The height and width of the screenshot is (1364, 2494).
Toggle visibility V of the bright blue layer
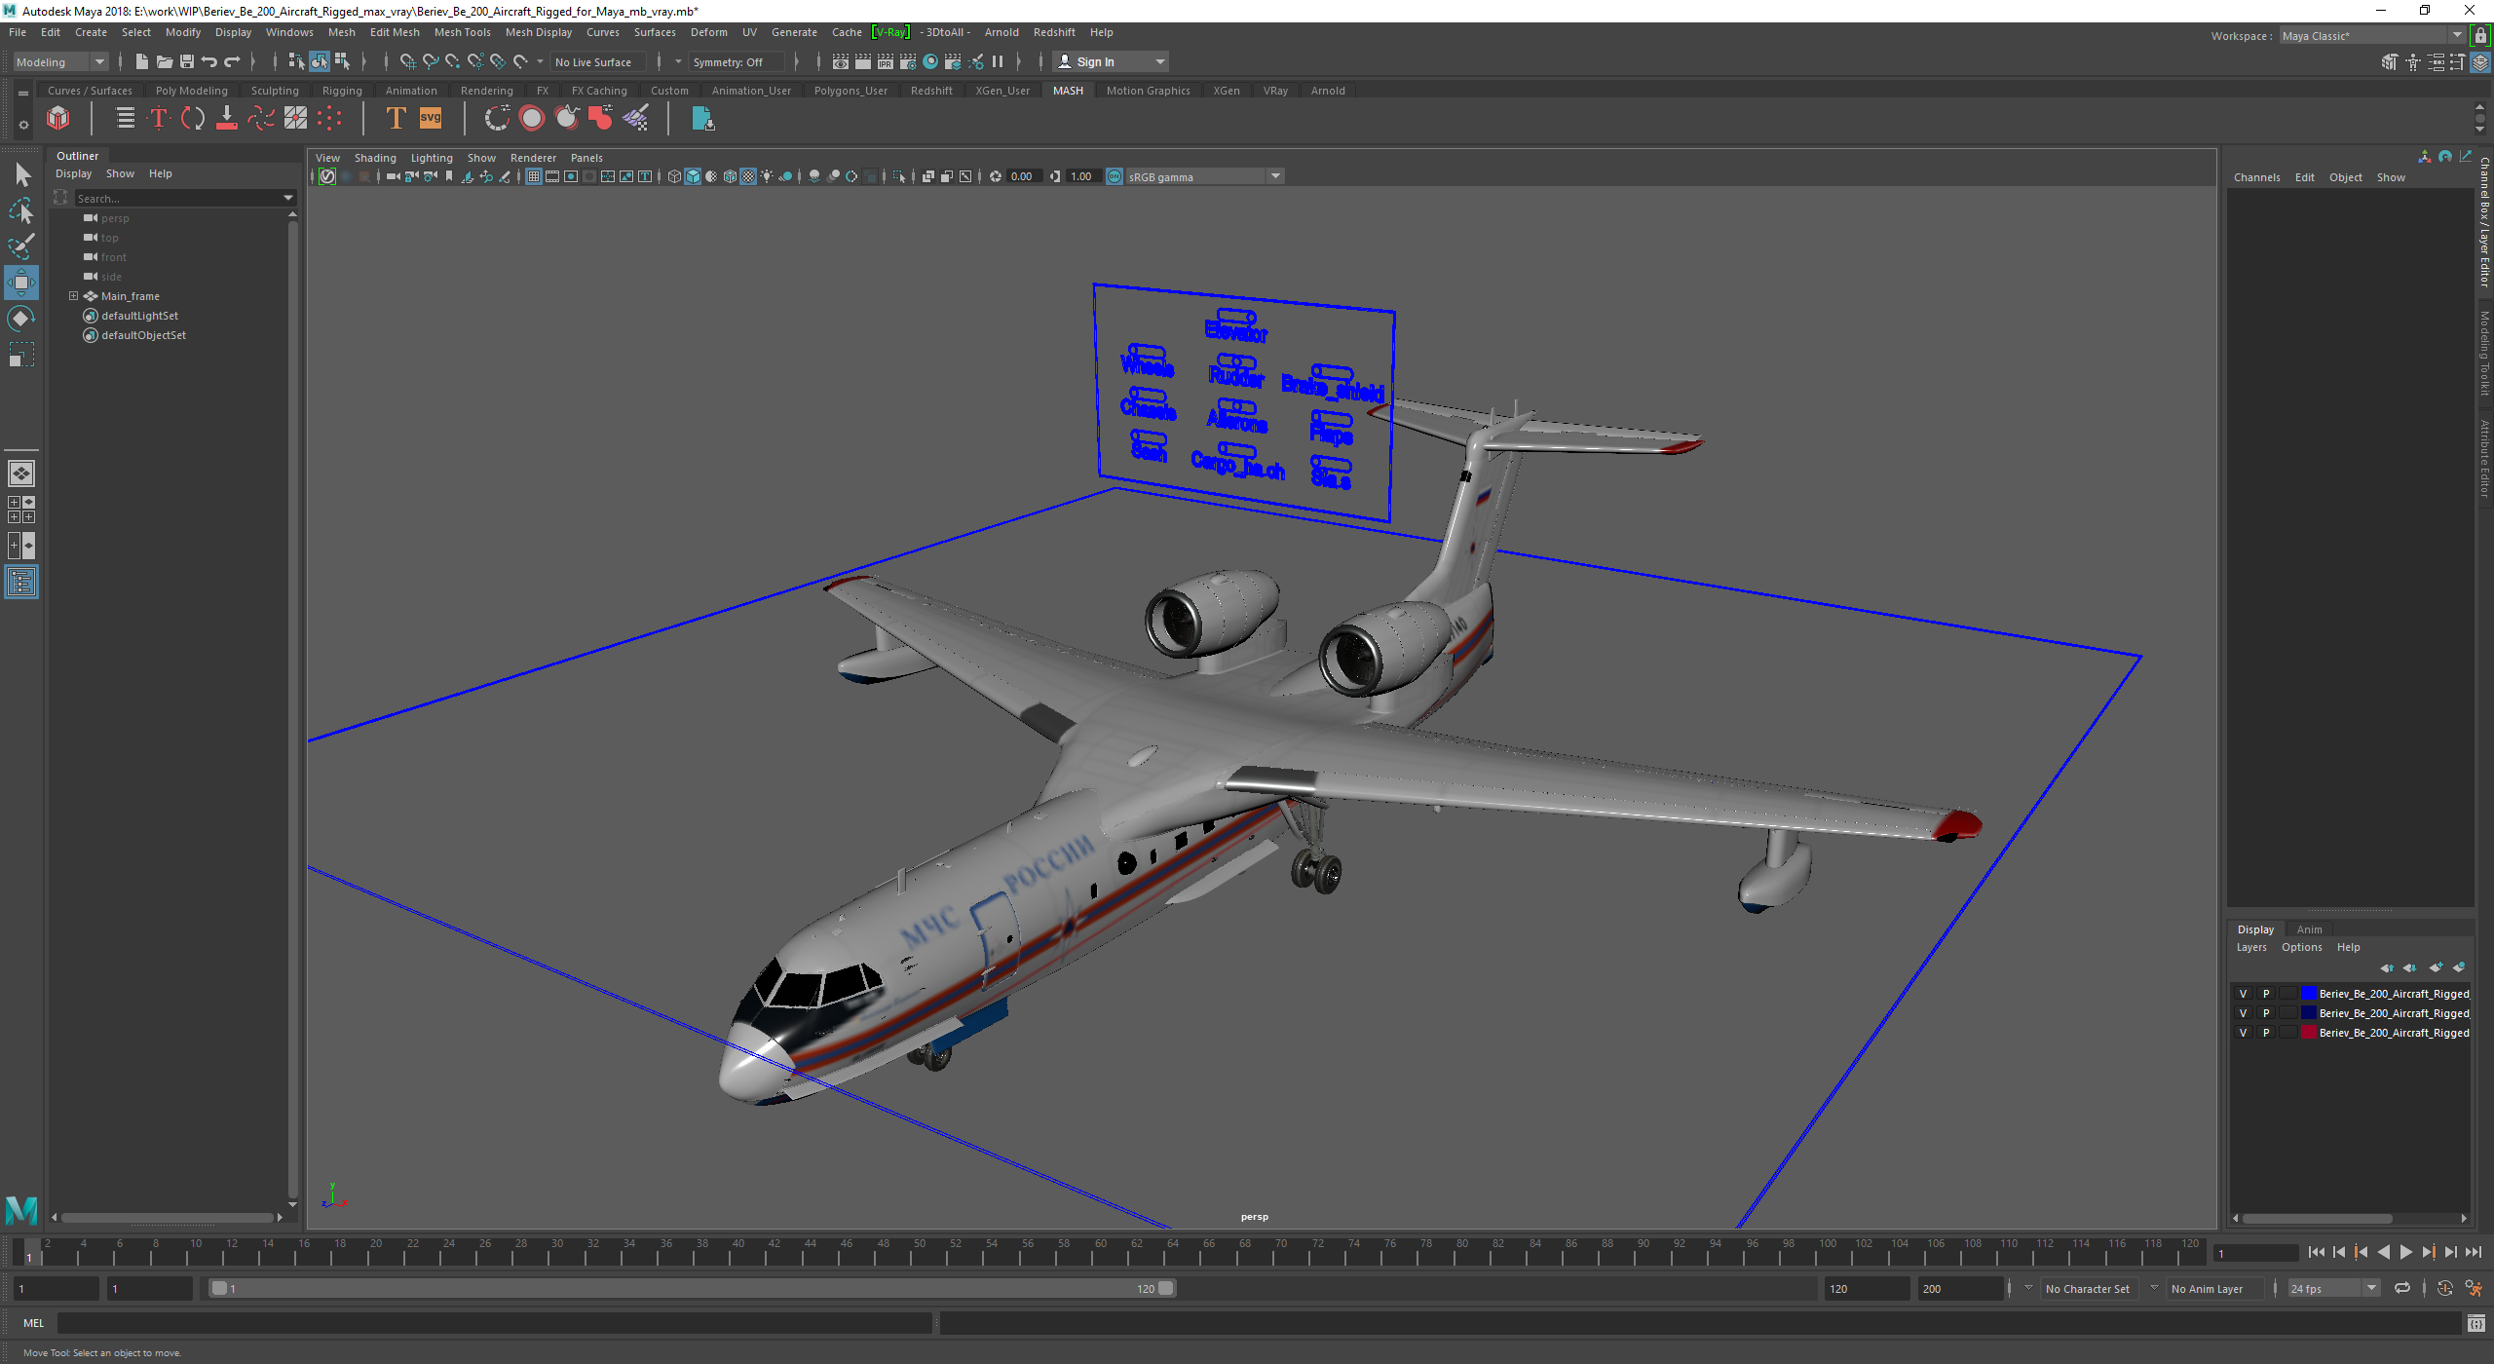tap(2244, 994)
